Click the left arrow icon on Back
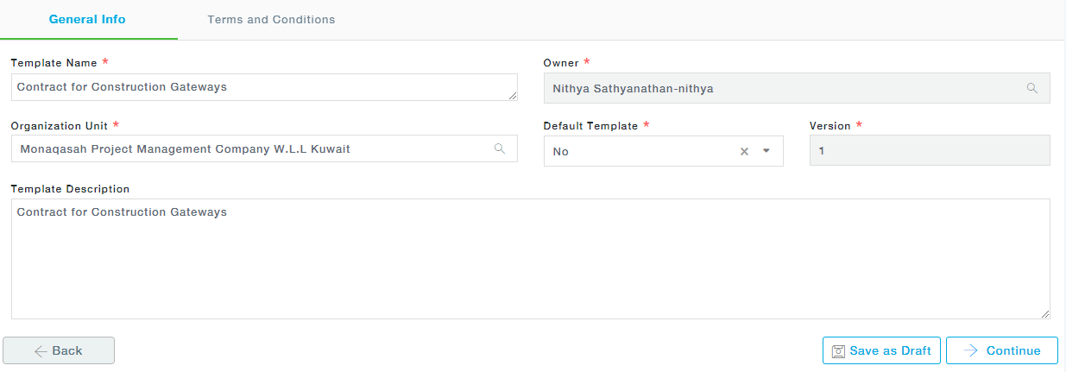Image resolution: width=1066 pixels, height=372 pixels. coord(41,351)
